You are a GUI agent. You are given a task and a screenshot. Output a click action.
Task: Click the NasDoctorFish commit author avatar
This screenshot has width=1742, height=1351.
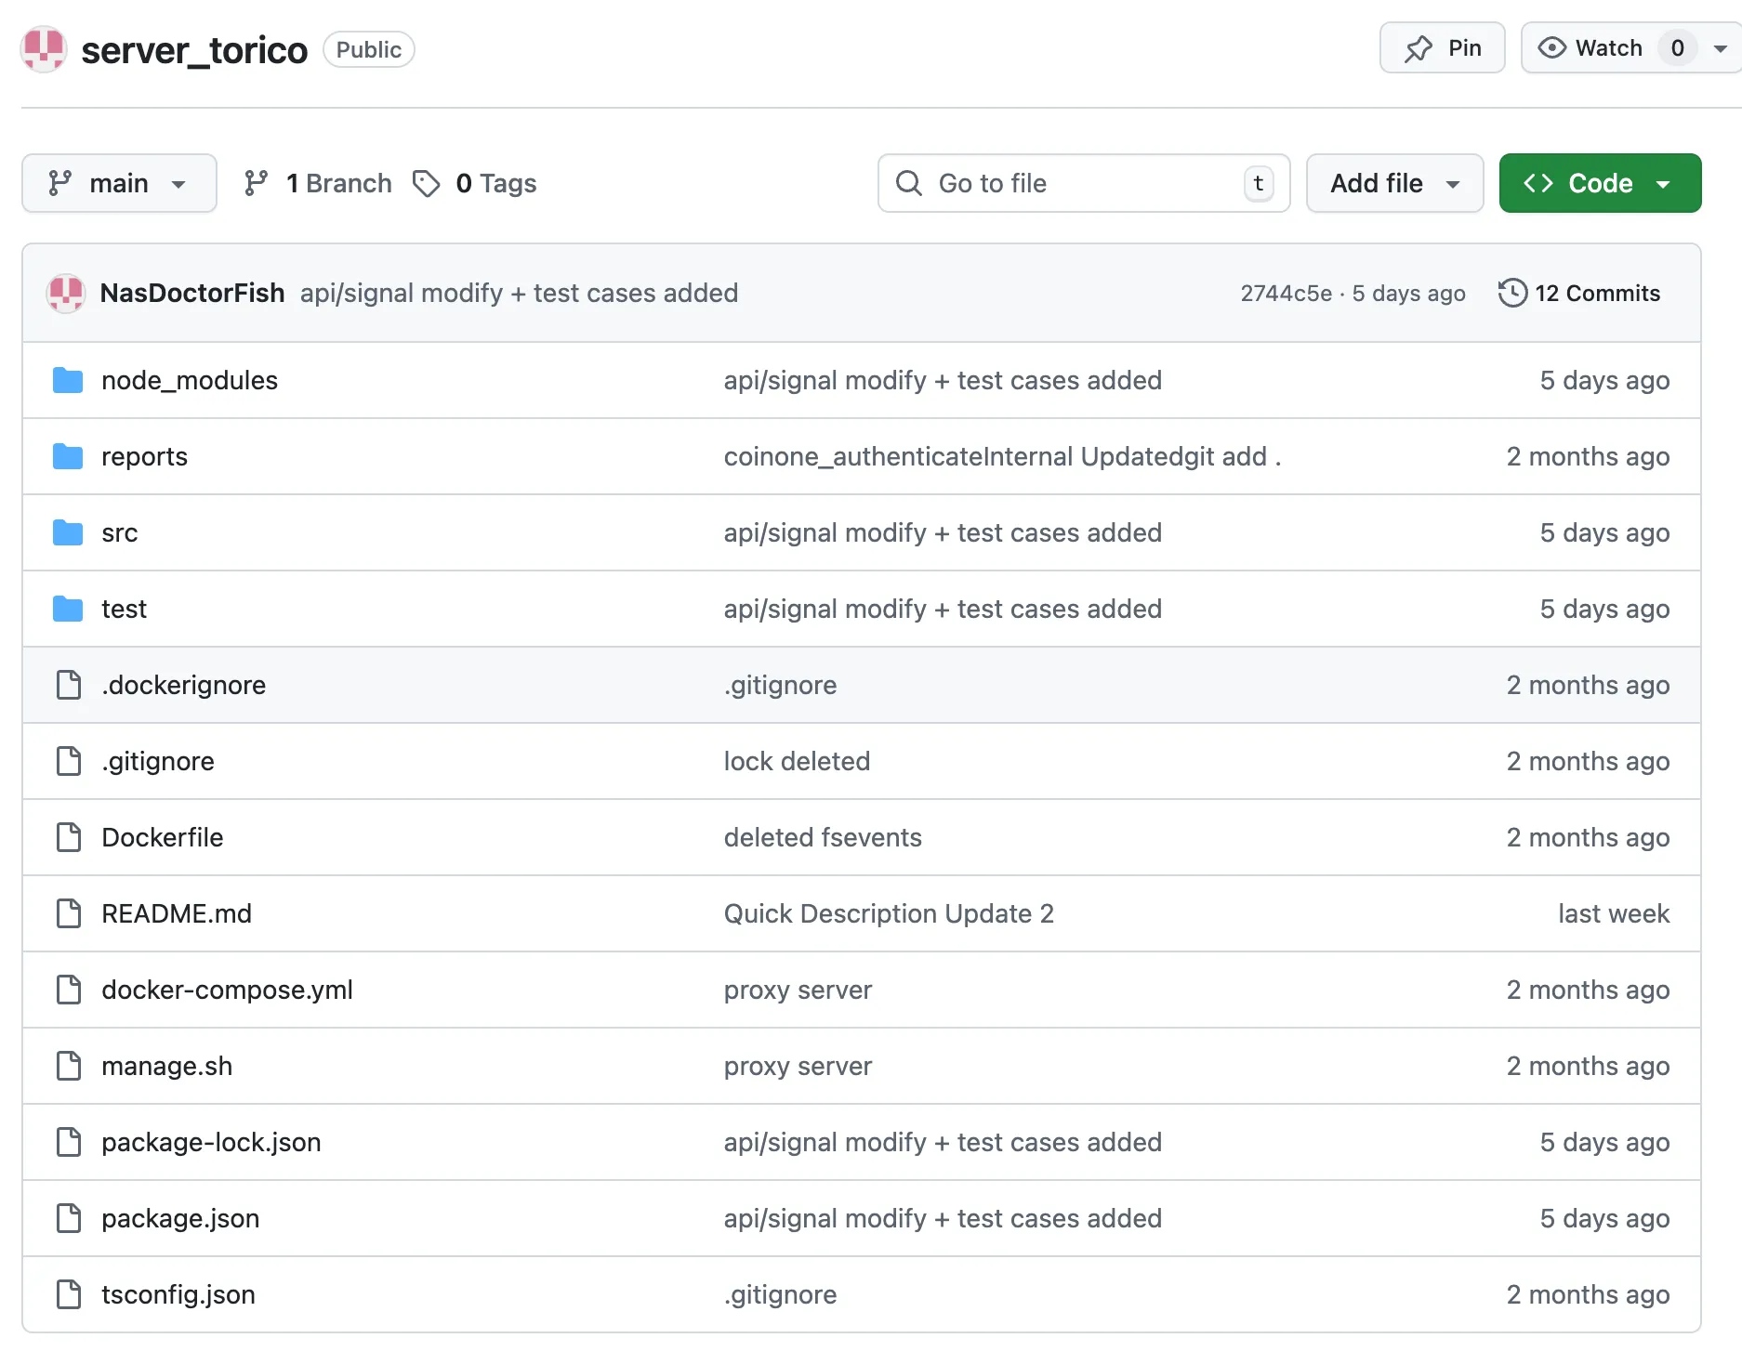click(x=66, y=294)
